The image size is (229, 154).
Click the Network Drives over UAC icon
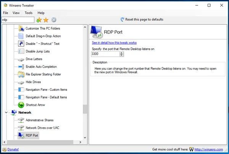[21, 128]
